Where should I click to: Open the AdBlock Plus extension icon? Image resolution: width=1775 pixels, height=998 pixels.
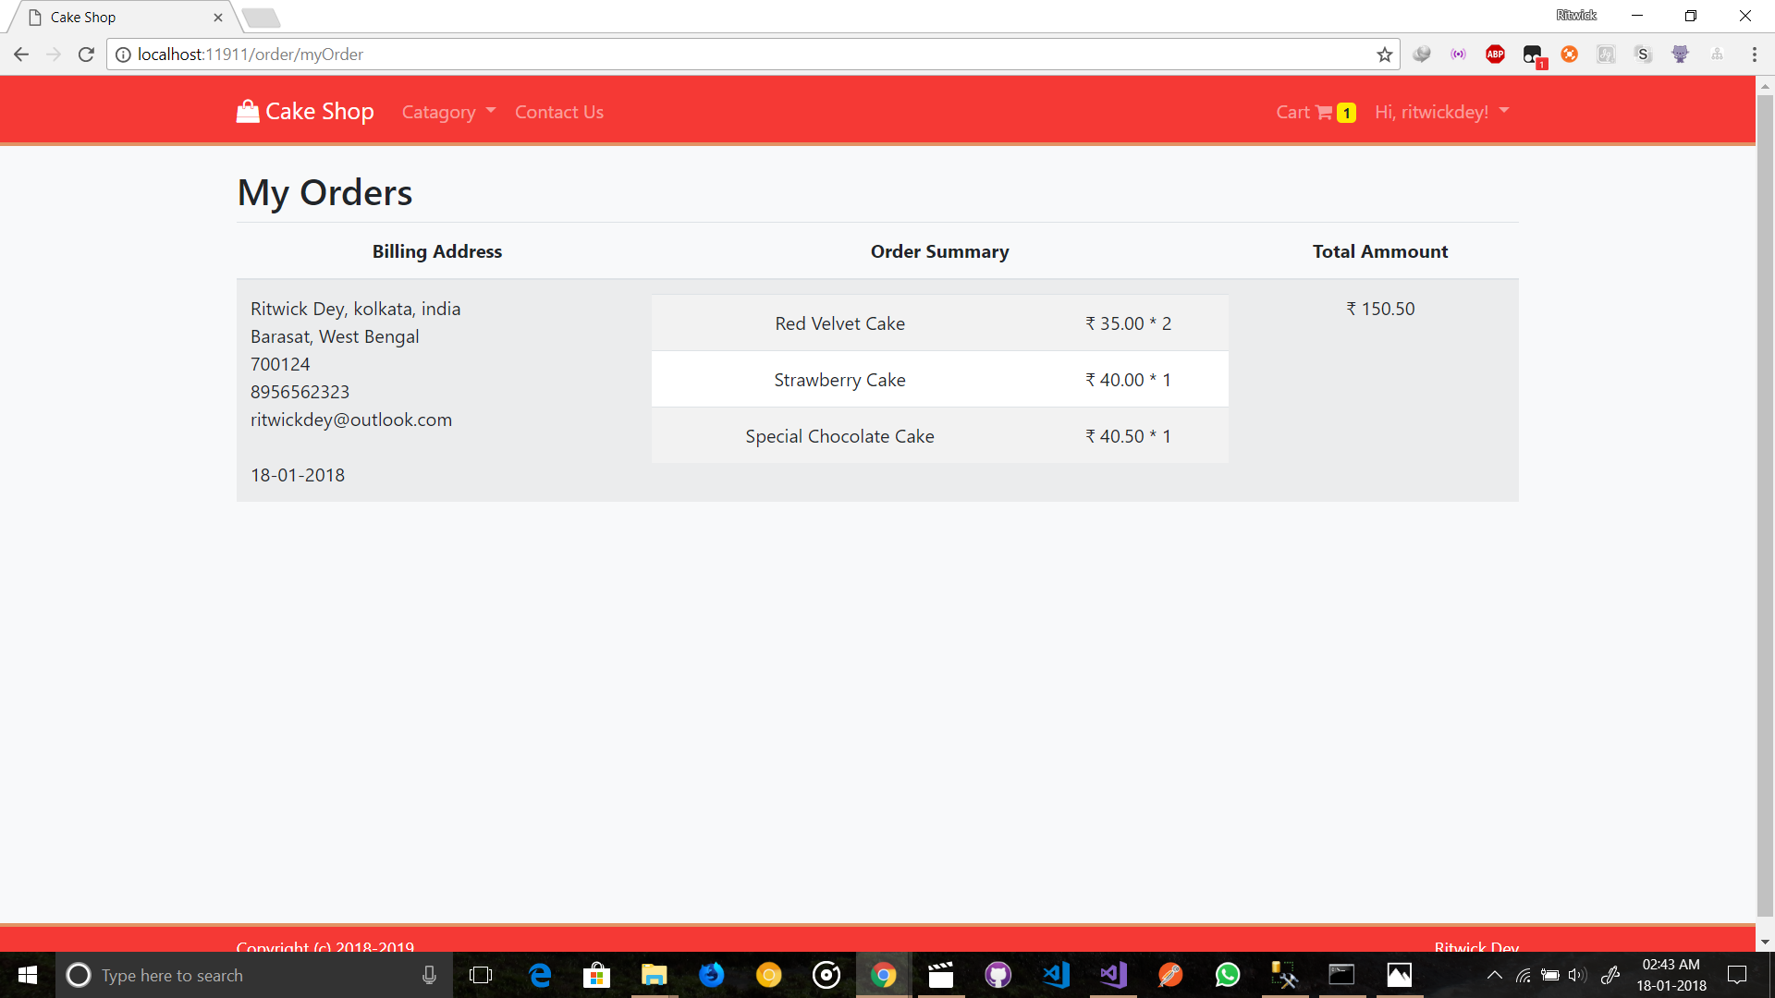[1495, 55]
